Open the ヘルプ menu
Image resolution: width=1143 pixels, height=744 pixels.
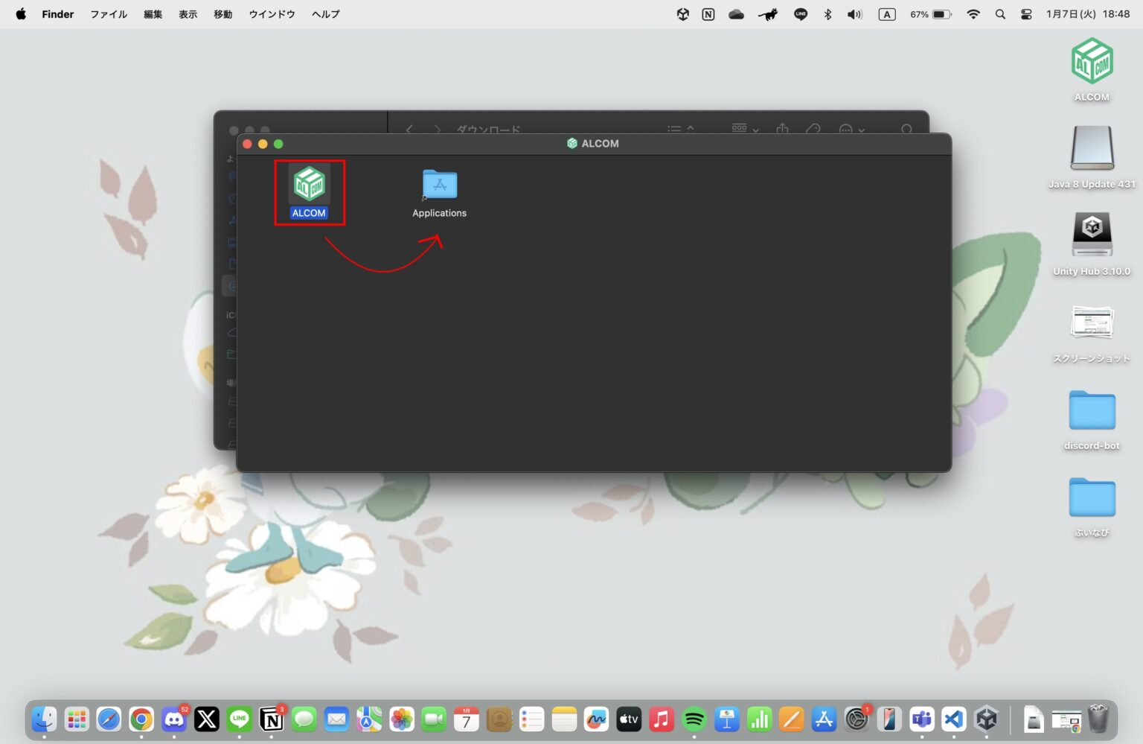click(x=325, y=14)
